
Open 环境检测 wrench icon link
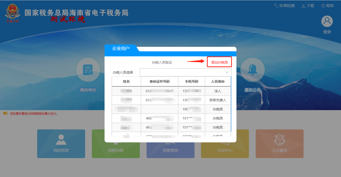point(284,6)
